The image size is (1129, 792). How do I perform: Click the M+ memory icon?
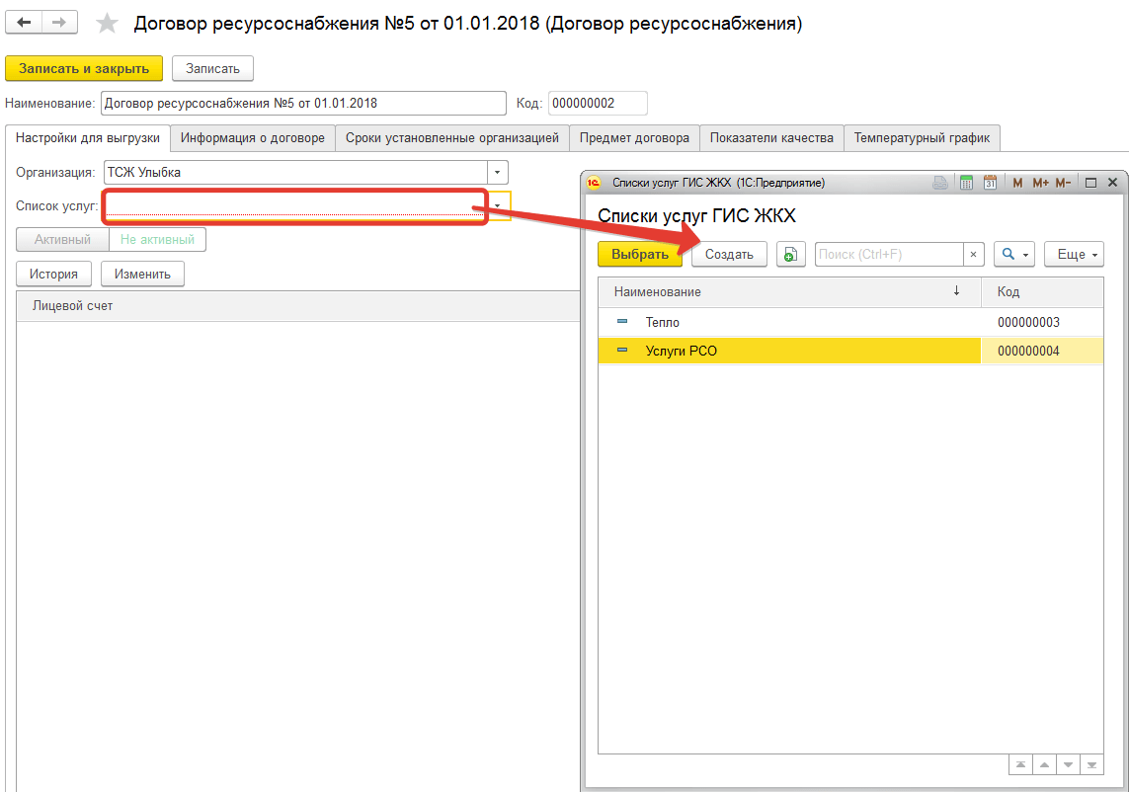[1040, 183]
